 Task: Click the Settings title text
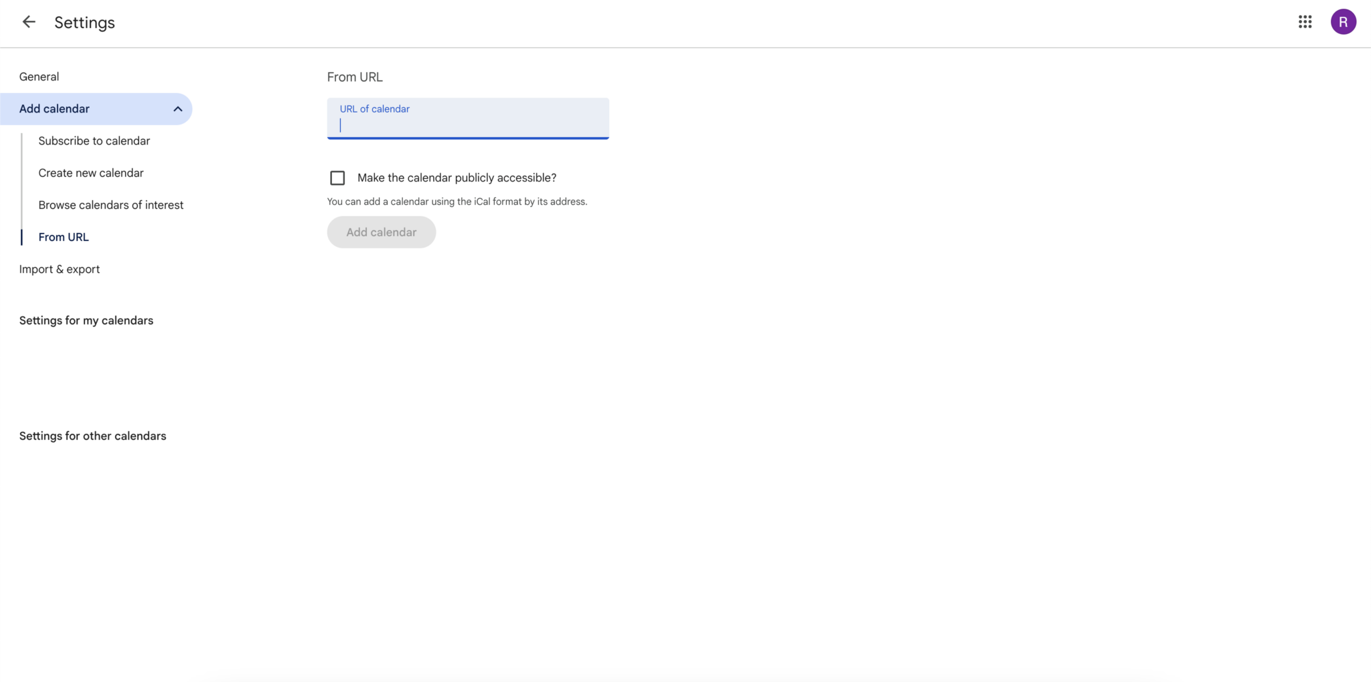coord(85,22)
